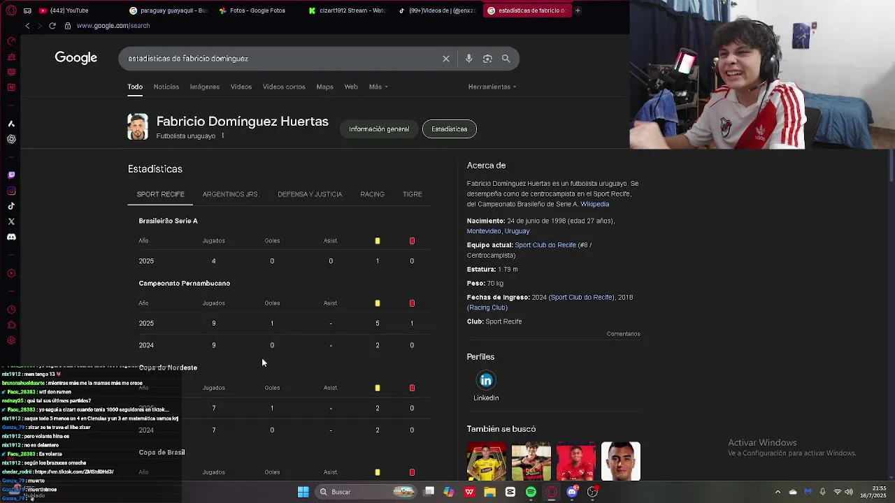Expand the Más dropdown
Screen dimensions: 895x503
point(378,87)
